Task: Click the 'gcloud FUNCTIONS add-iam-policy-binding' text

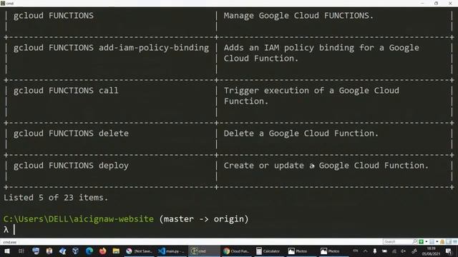Action: click(x=112, y=48)
